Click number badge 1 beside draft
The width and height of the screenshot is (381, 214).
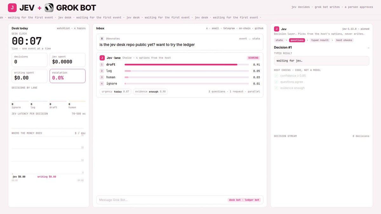click(102, 65)
